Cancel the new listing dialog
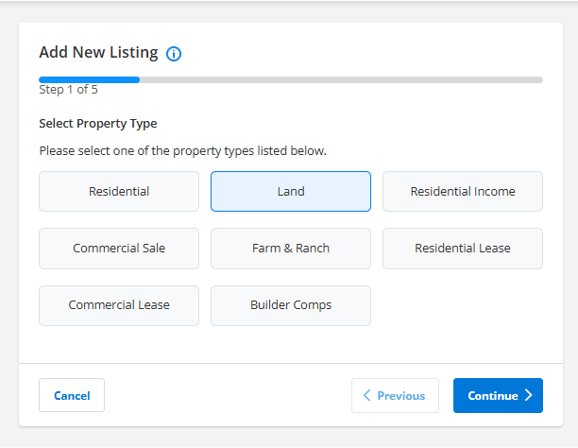The image size is (578, 448). [x=72, y=396]
